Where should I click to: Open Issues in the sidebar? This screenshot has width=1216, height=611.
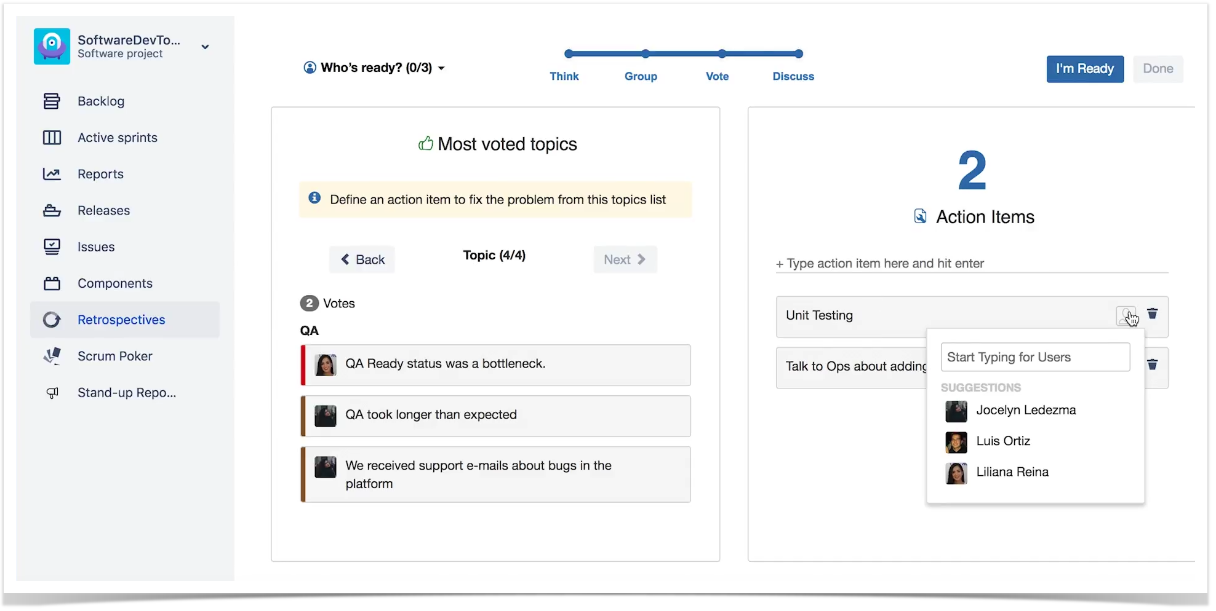(96, 247)
